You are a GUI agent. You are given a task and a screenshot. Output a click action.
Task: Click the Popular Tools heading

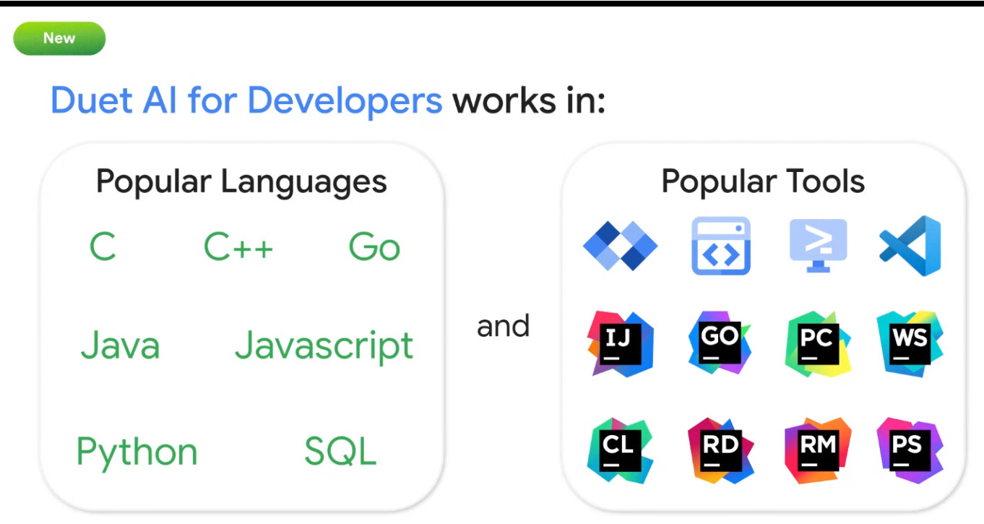(763, 182)
